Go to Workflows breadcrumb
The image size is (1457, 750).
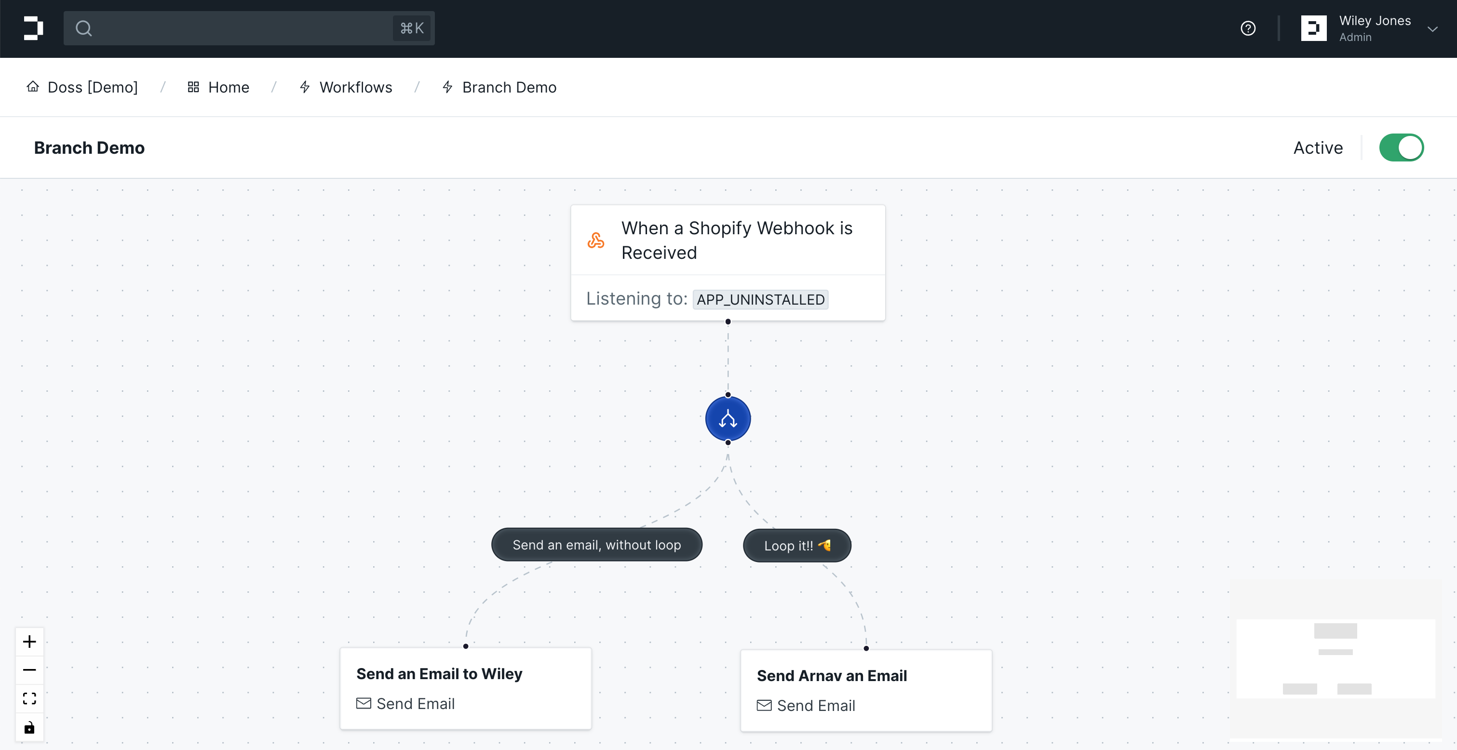[x=355, y=87]
